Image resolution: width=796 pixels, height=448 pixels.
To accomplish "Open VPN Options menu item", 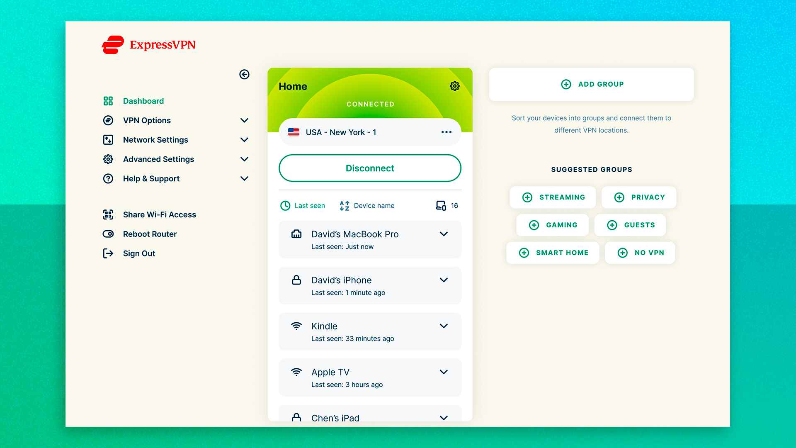I will 147,120.
